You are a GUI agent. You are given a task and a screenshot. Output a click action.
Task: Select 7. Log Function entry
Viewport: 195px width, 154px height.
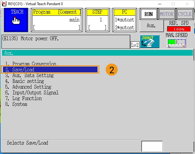coord(23,98)
